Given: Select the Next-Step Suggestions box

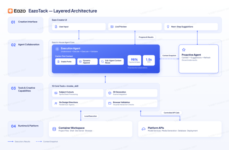Looking at the screenshot, I should click(191, 27).
